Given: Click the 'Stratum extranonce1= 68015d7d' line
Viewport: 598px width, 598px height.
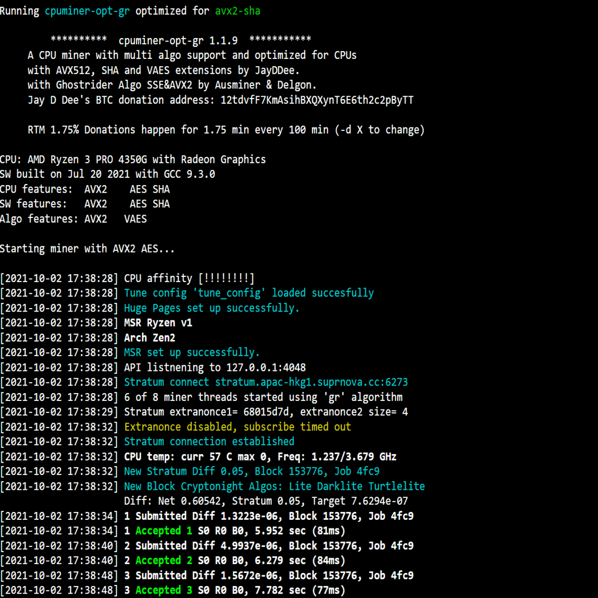Looking at the screenshot, I should (204, 412).
